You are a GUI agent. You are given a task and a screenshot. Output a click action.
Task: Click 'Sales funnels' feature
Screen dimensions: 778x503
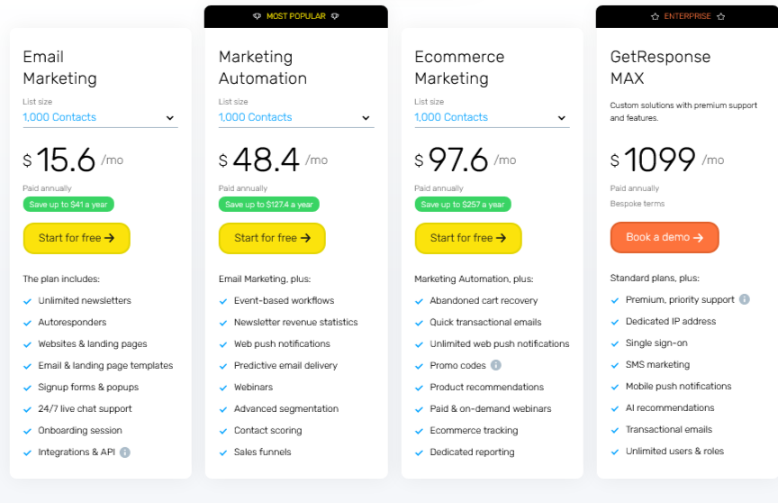262,453
